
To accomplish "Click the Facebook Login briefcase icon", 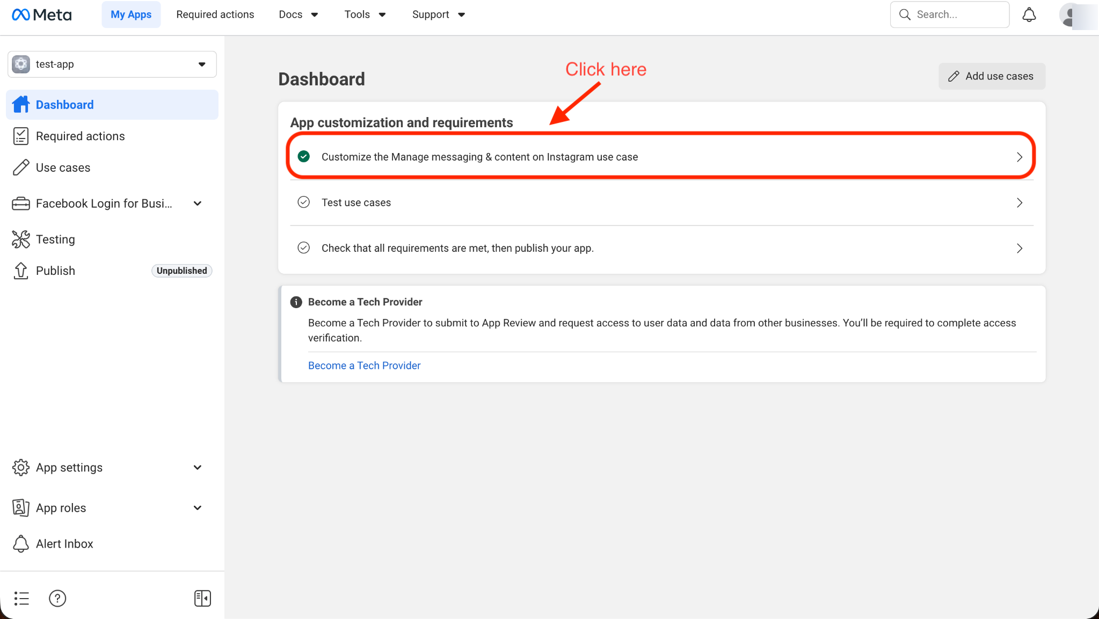I will pyautogui.click(x=21, y=203).
